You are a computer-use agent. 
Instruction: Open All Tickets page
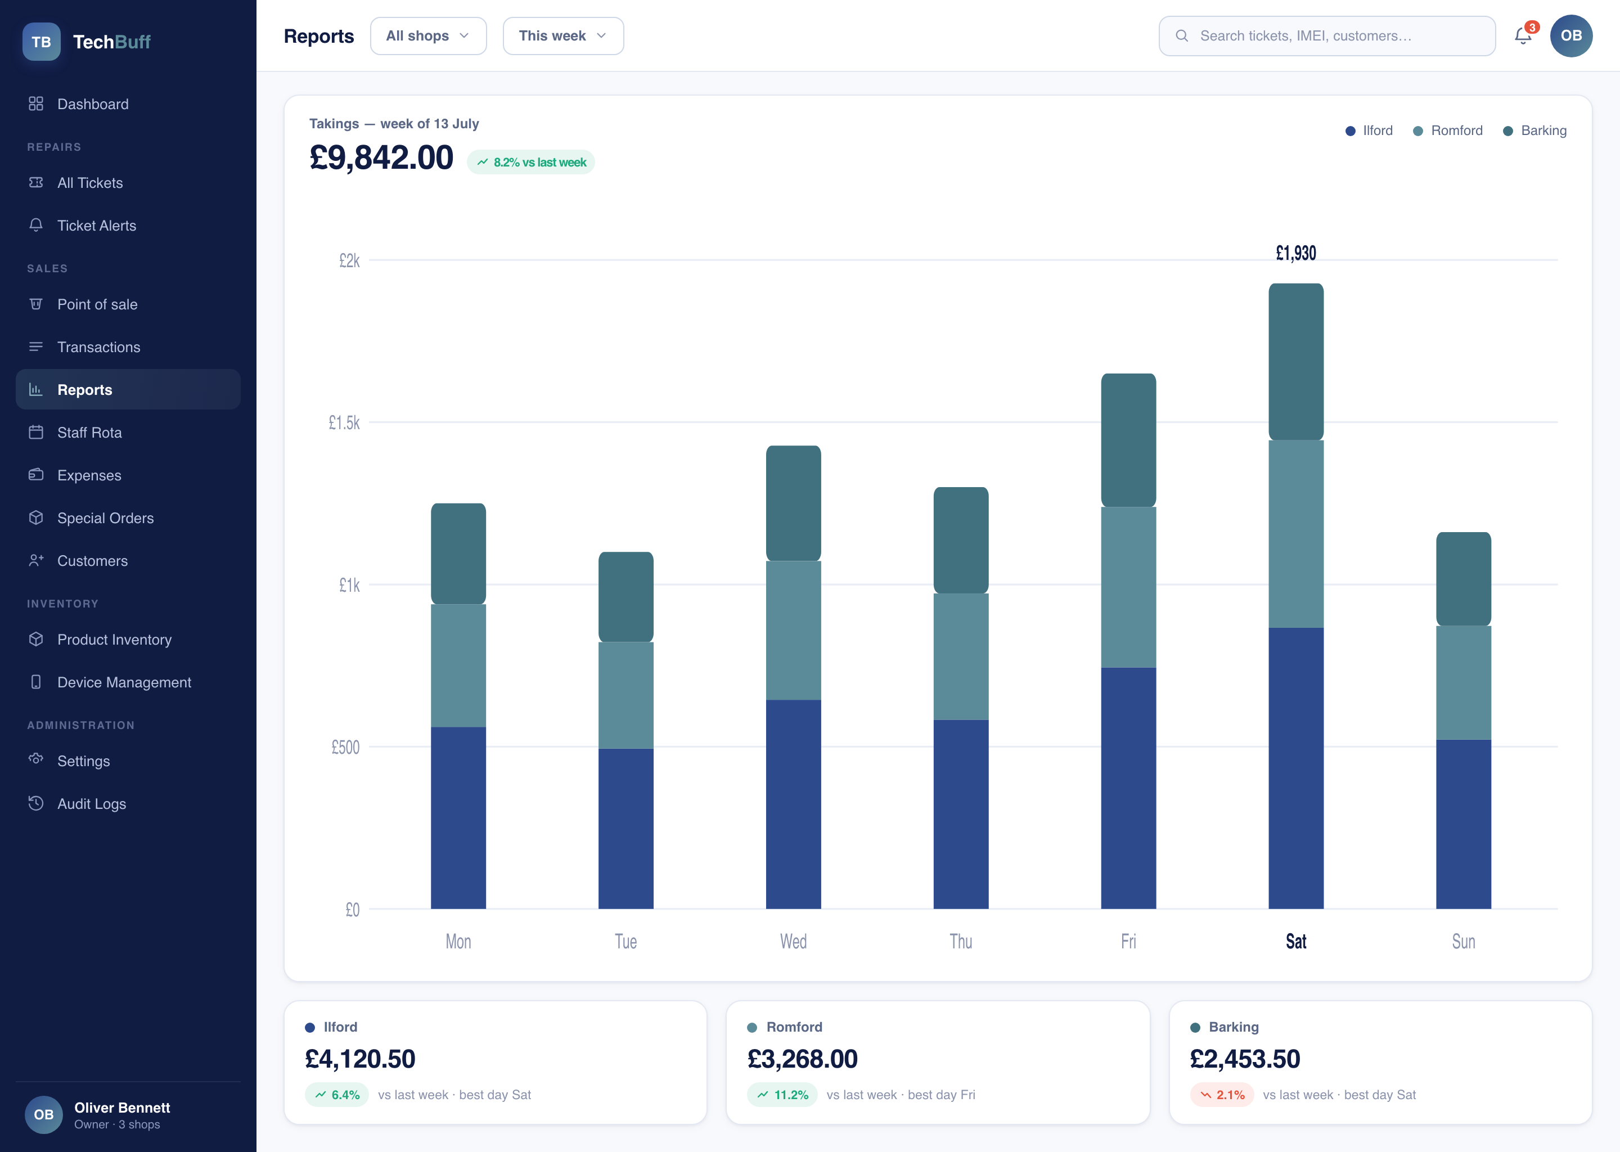pos(128,182)
